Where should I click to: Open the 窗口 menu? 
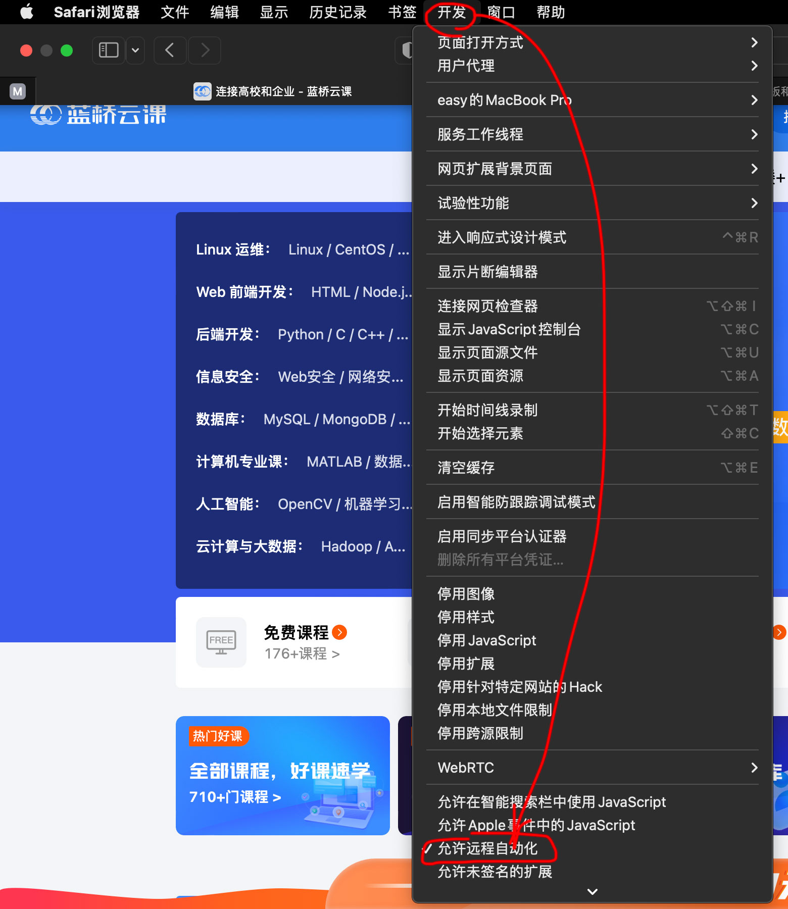pyautogui.click(x=501, y=12)
